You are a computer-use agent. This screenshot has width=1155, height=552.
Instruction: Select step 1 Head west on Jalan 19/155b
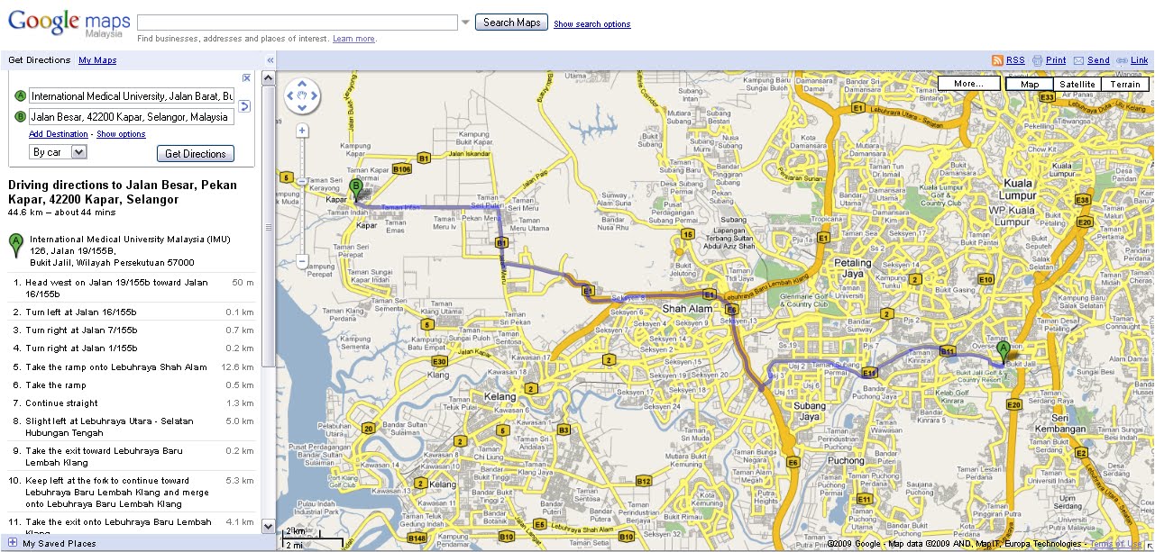(132, 288)
